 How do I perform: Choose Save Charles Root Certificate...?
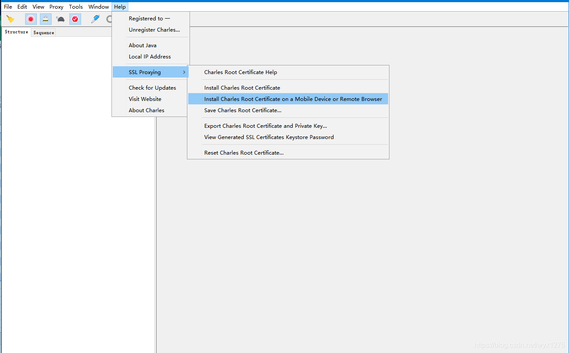[x=288, y=110]
